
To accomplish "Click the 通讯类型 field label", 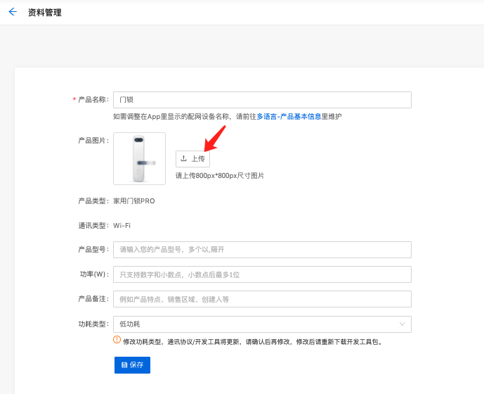I will pyautogui.click(x=93, y=226).
